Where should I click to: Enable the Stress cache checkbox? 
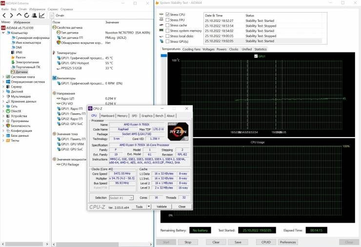tap(167, 25)
